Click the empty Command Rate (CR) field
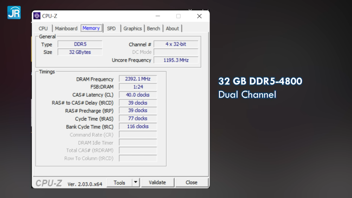The width and height of the screenshot is (352, 198). [x=138, y=135]
